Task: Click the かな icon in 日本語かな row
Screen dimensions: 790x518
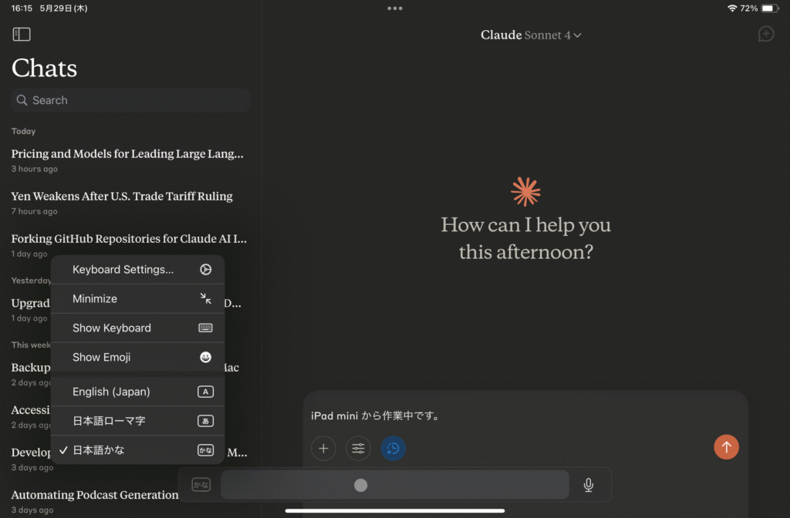Action: pos(205,450)
